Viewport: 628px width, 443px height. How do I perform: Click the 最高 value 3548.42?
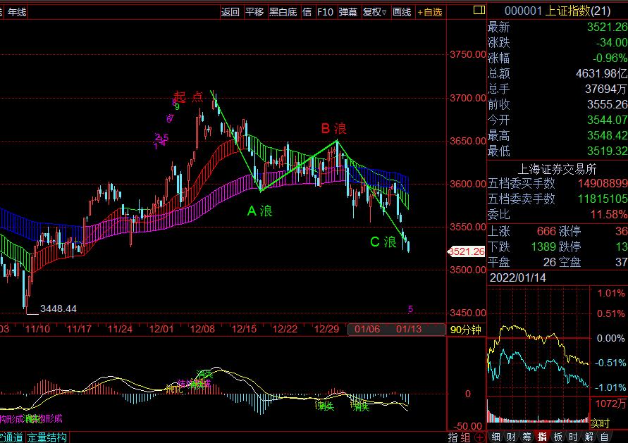coord(607,135)
